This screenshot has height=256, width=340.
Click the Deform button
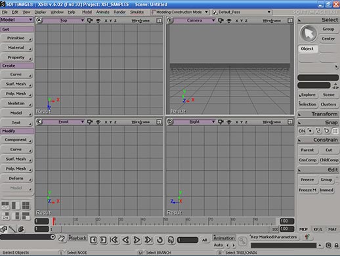point(17,179)
